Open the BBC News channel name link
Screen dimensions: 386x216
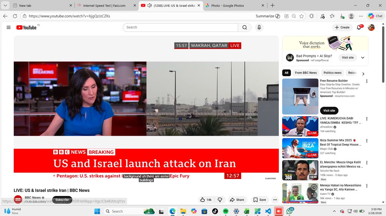click(x=33, y=198)
